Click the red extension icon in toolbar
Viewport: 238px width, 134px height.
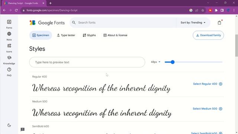[210, 10]
